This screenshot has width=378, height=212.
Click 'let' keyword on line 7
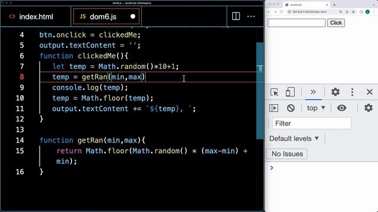click(x=58, y=67)
